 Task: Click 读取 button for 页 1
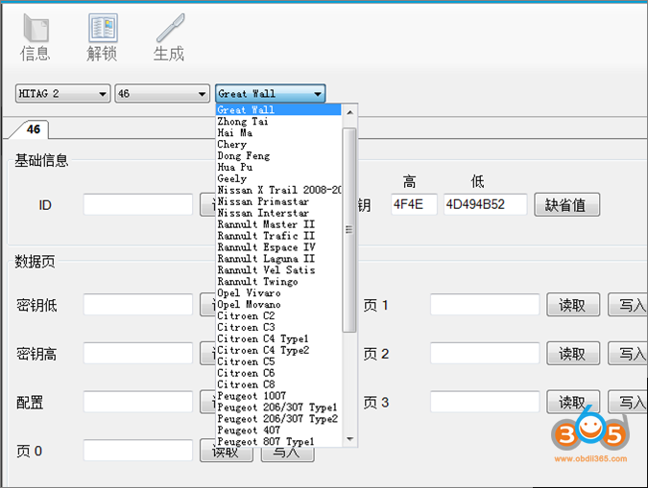pyautogui.click(x=573, y=305)
